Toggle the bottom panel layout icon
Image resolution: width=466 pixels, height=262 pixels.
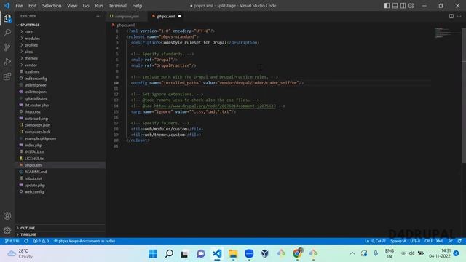click(395, 6)
